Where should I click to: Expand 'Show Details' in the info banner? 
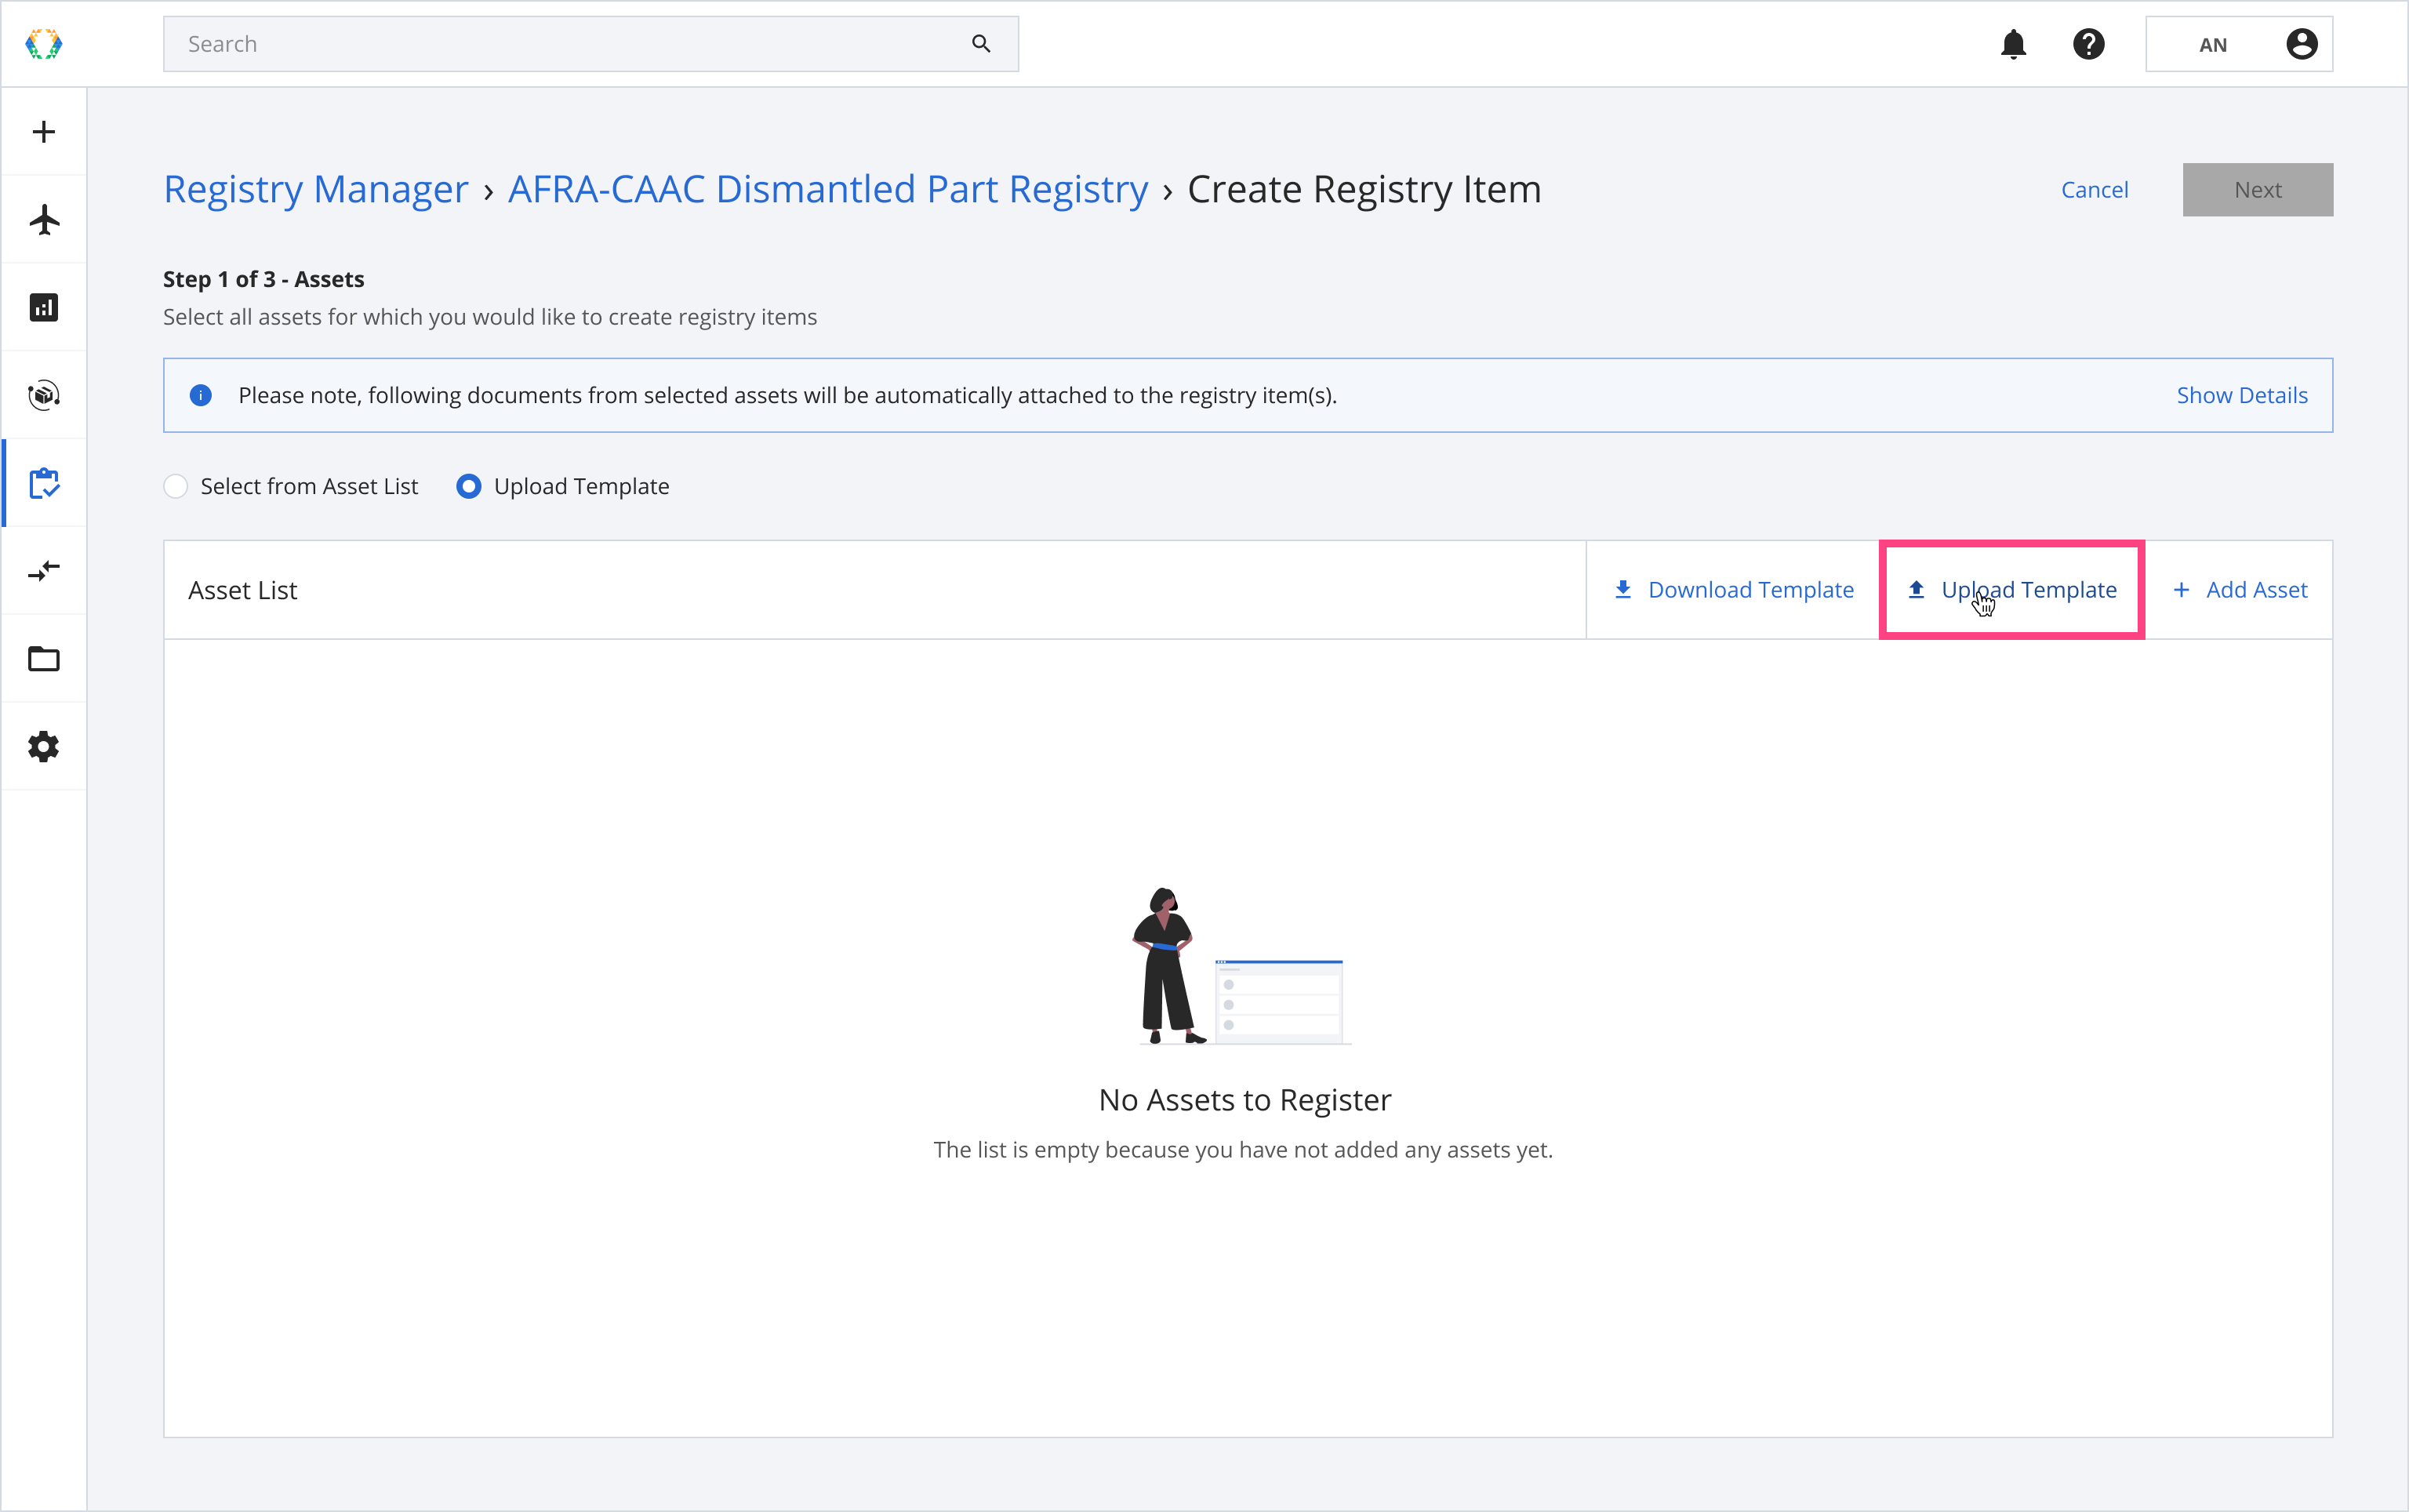click(2241, 395)
